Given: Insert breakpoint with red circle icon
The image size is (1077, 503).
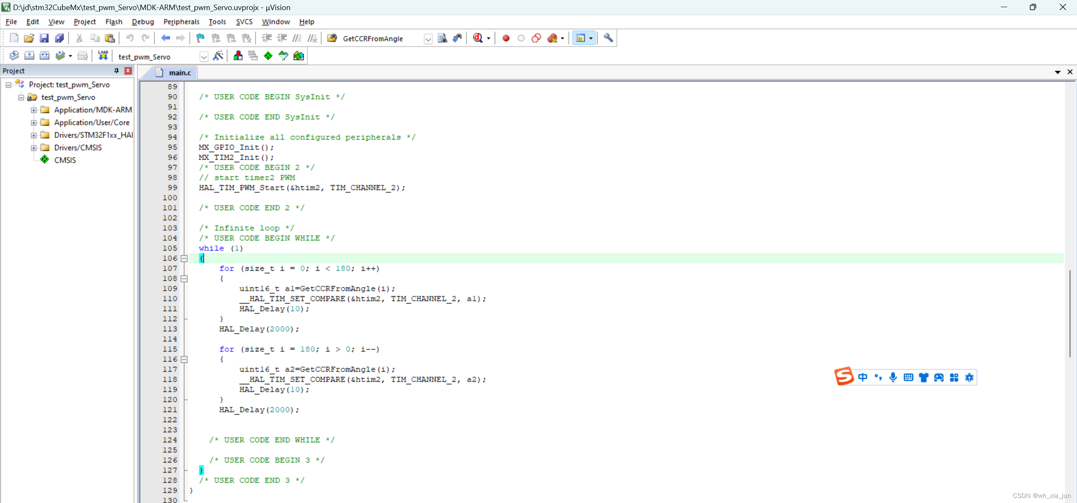Looking at the screenshot, I should pyautogui.click(x=506, y=38).
